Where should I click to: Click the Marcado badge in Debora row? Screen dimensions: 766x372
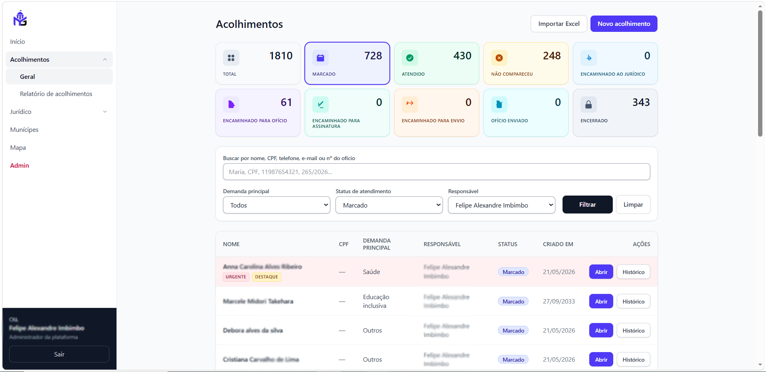(513, 331)
